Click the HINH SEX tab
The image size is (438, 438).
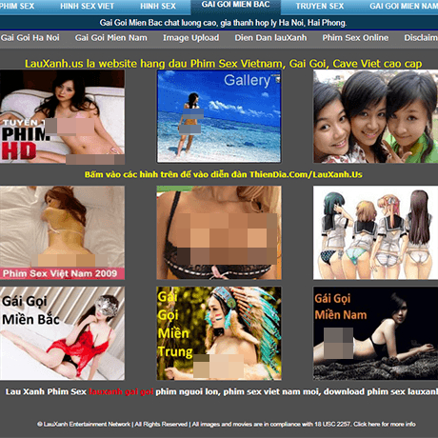click(158, 6)
